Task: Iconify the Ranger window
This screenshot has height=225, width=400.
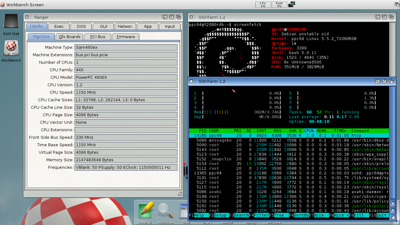Action: click(x=165, y=17)
